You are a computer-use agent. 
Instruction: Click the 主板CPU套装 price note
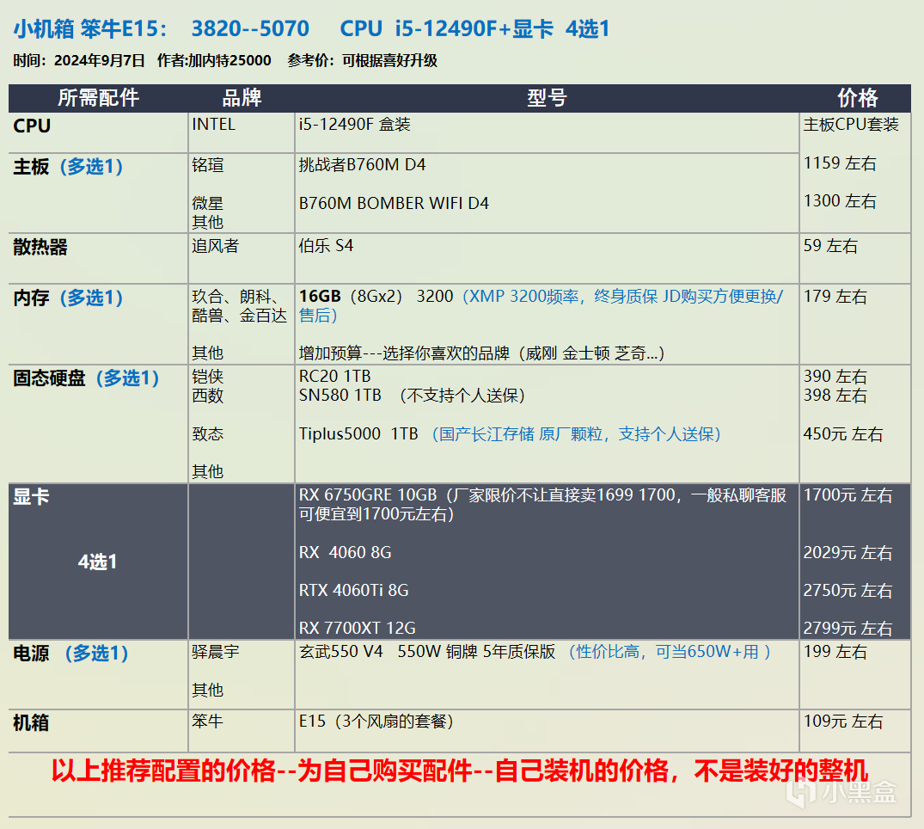click(x=851, y=125)
